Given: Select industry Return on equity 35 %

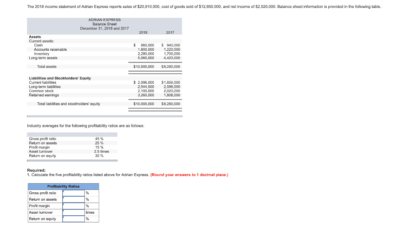Looking at the screenshot, I should tap(99, 156).
